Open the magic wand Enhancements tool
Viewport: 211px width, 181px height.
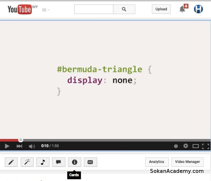27,162
